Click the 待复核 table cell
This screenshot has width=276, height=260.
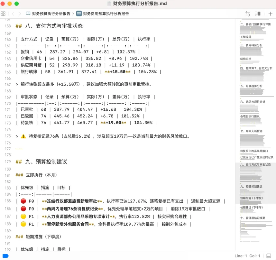27,123
